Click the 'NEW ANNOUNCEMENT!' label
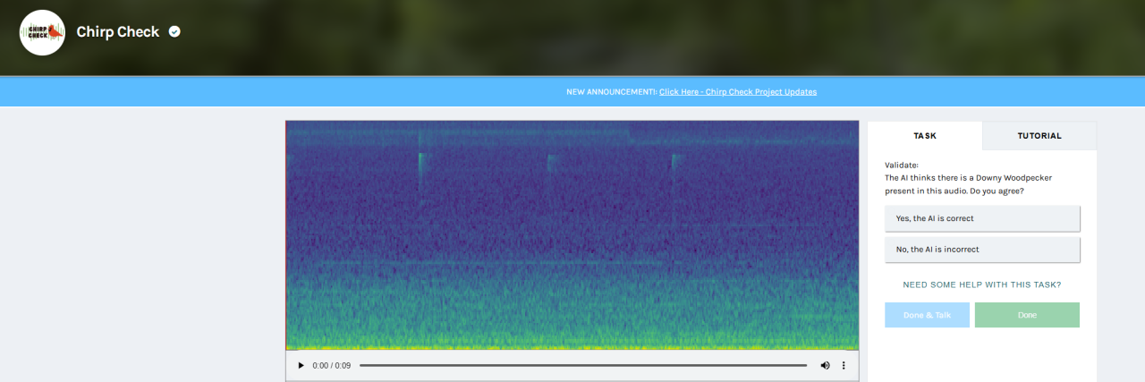 click(612, 92)
